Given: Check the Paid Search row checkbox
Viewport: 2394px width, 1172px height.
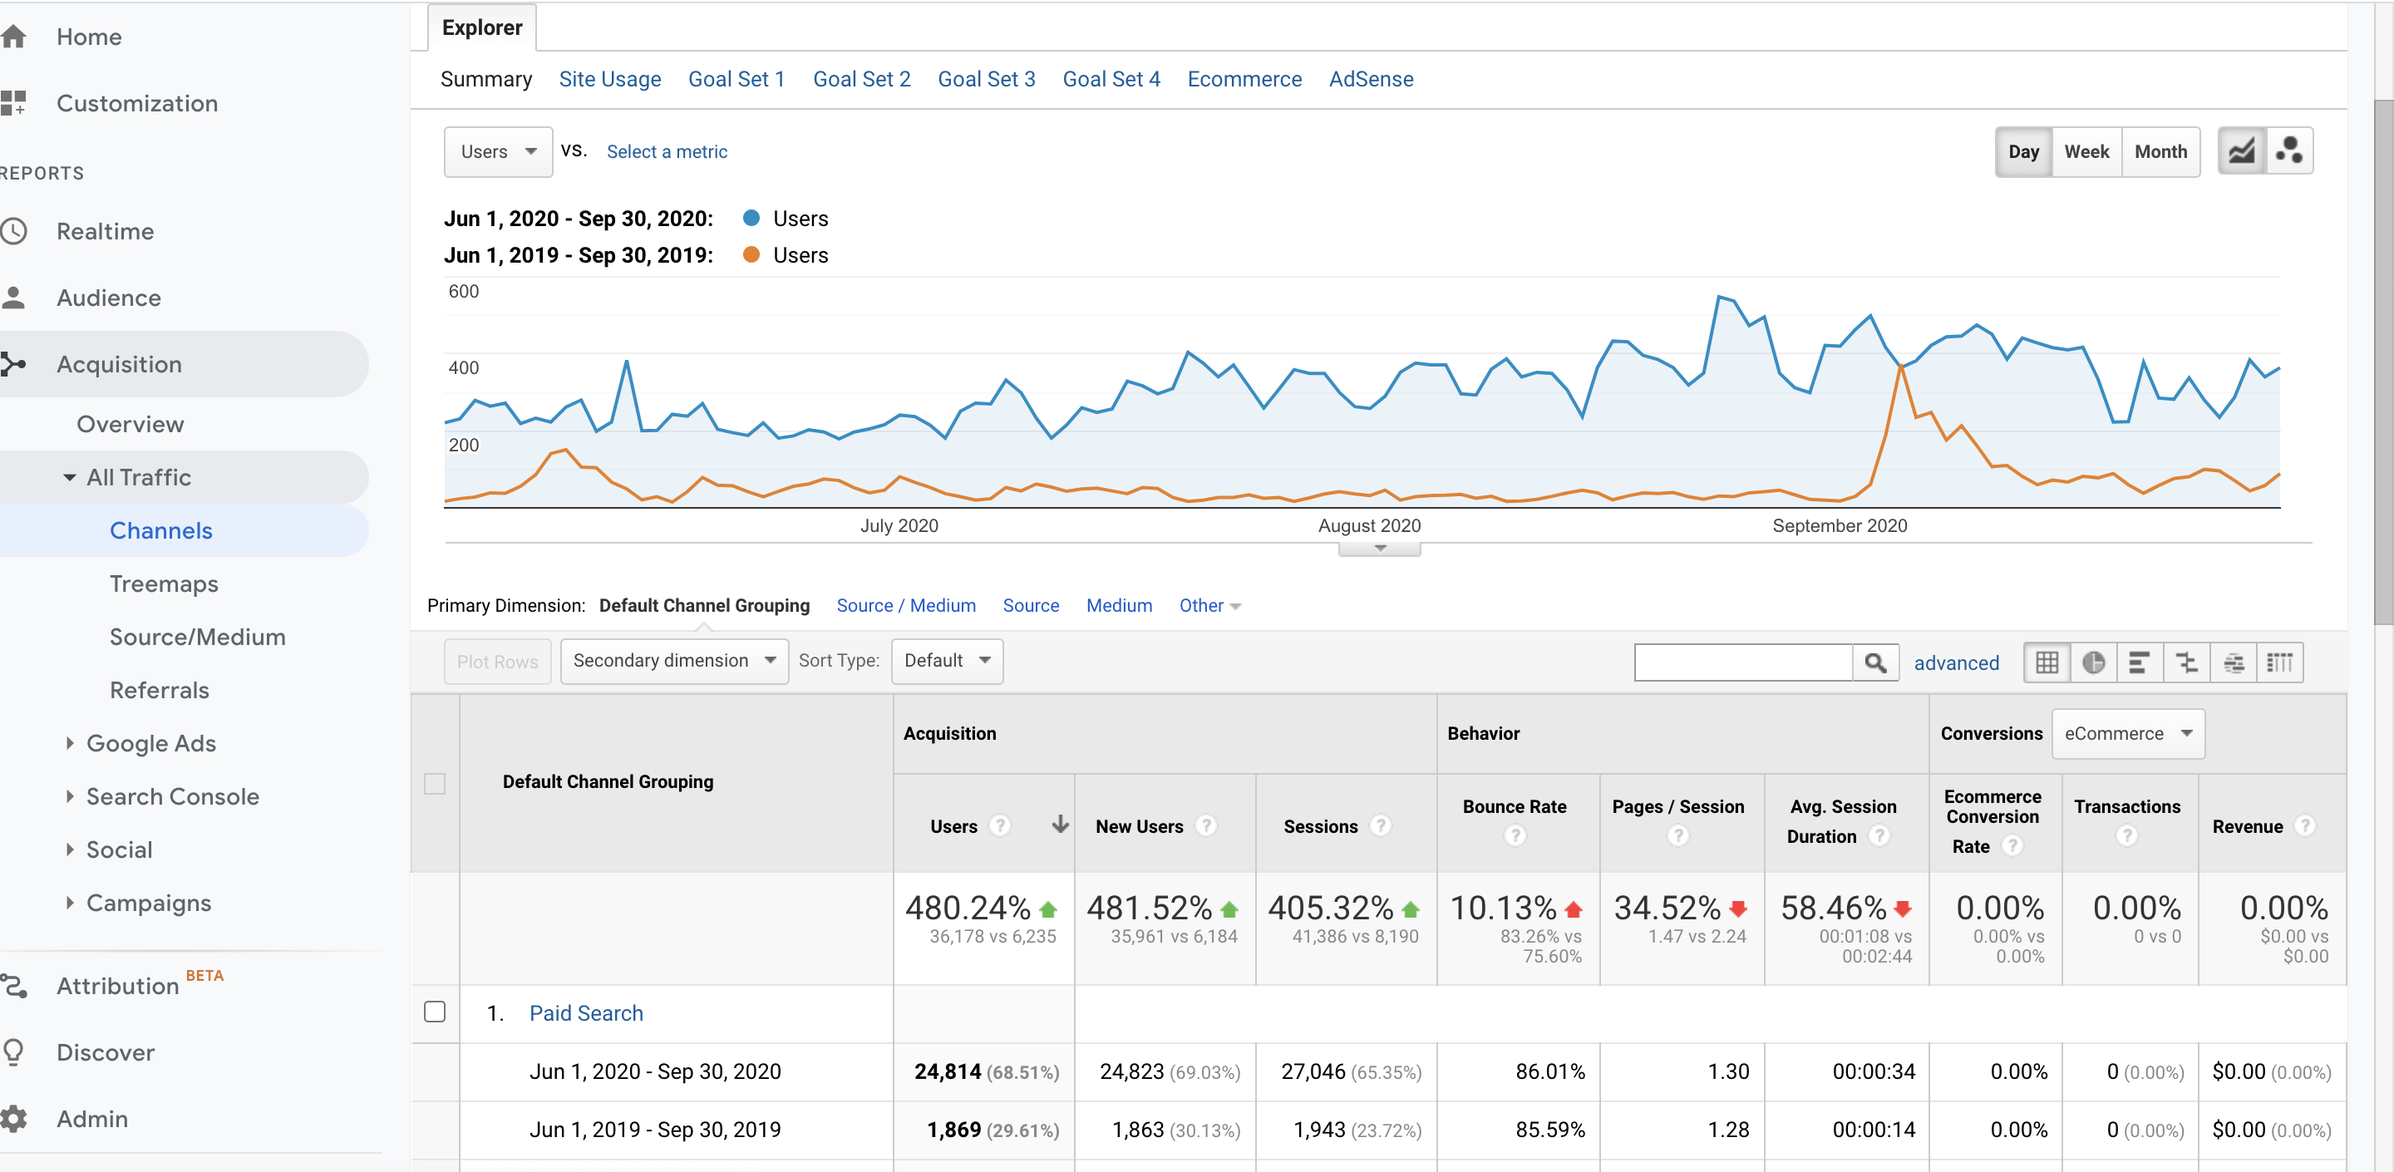Looking at the screenshot, I should pyautogui.click(x=435, y=1012).
